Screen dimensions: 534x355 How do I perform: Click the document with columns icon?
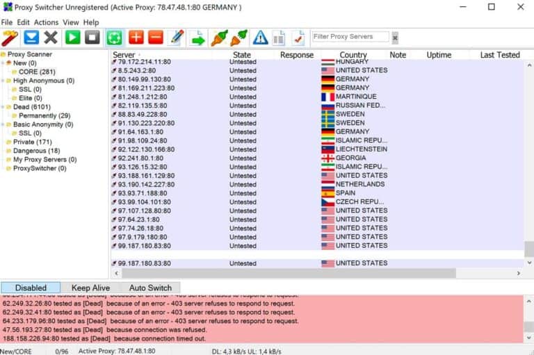point(279,38)
